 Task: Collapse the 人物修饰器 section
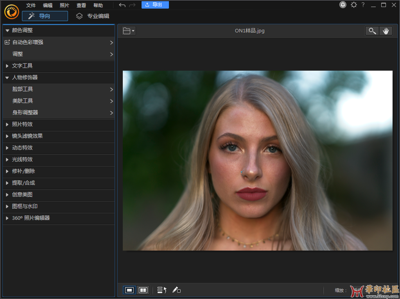[59, 77]
